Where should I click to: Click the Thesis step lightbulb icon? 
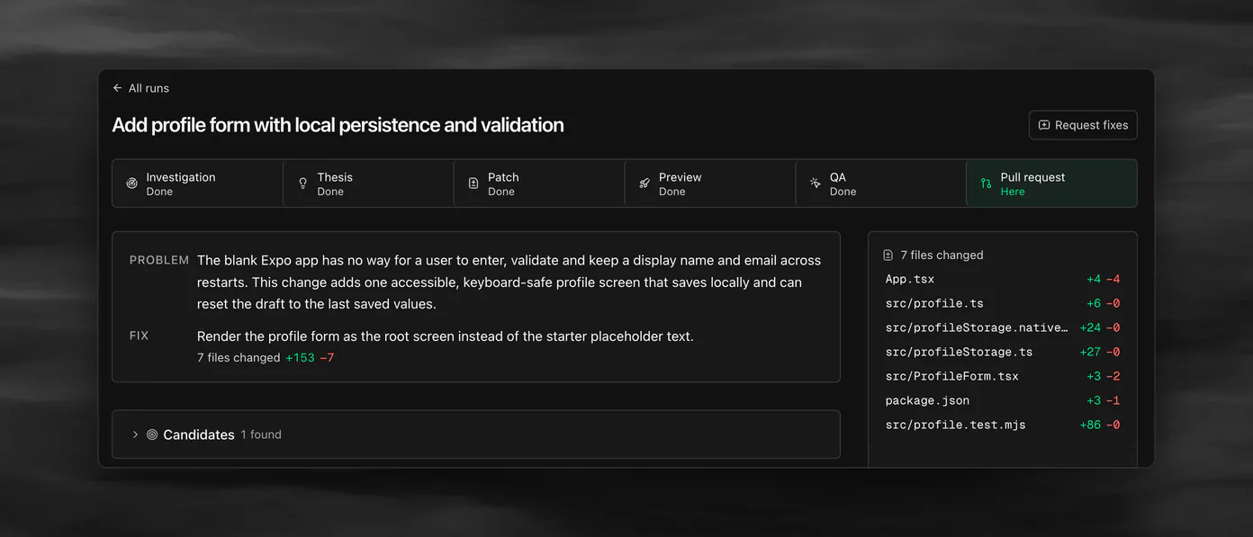(x=303, y=183)
